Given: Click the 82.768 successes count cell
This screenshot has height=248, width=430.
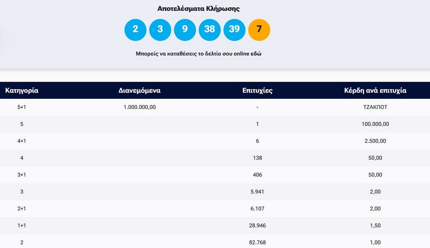Looking at the screenshot, I should click(257, 242).
